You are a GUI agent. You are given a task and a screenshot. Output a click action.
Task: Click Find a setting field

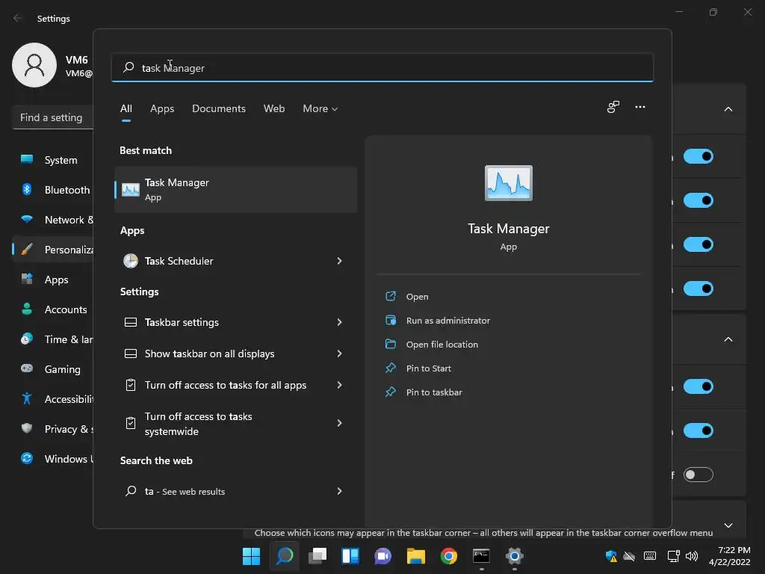click(x=52, y=117)
